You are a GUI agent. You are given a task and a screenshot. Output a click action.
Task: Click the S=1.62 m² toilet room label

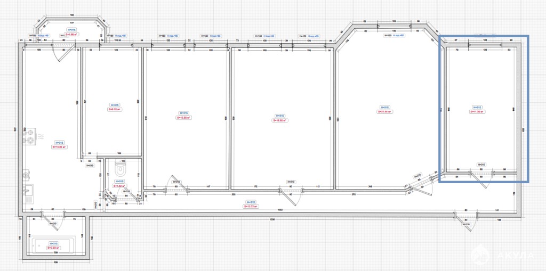[x=118, y=186]
